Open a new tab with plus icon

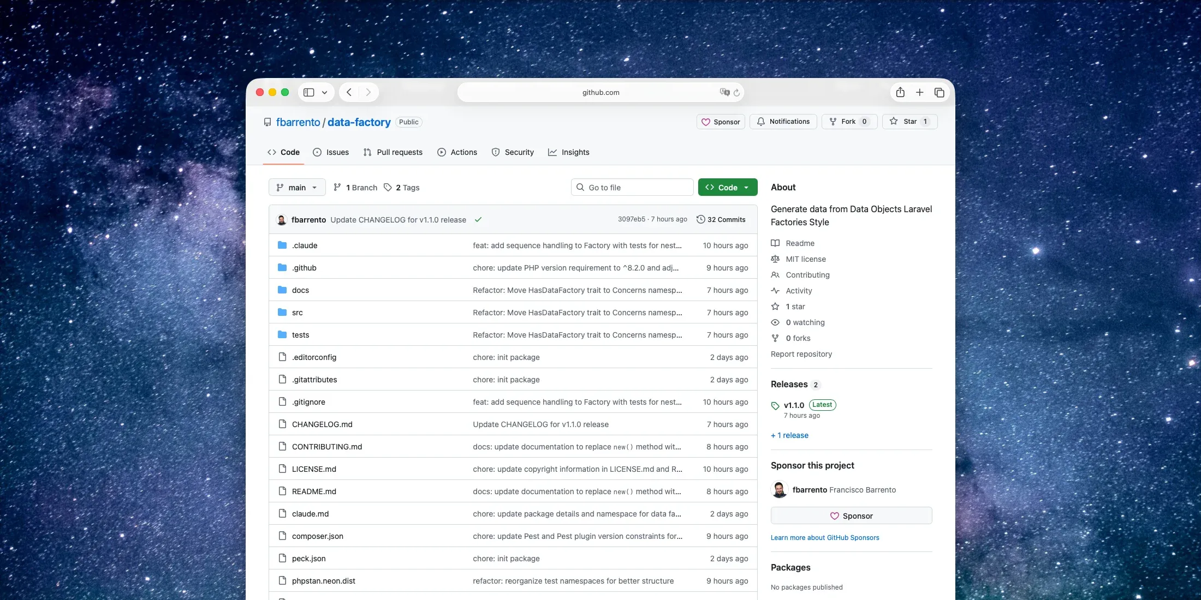tap(920, 92)
